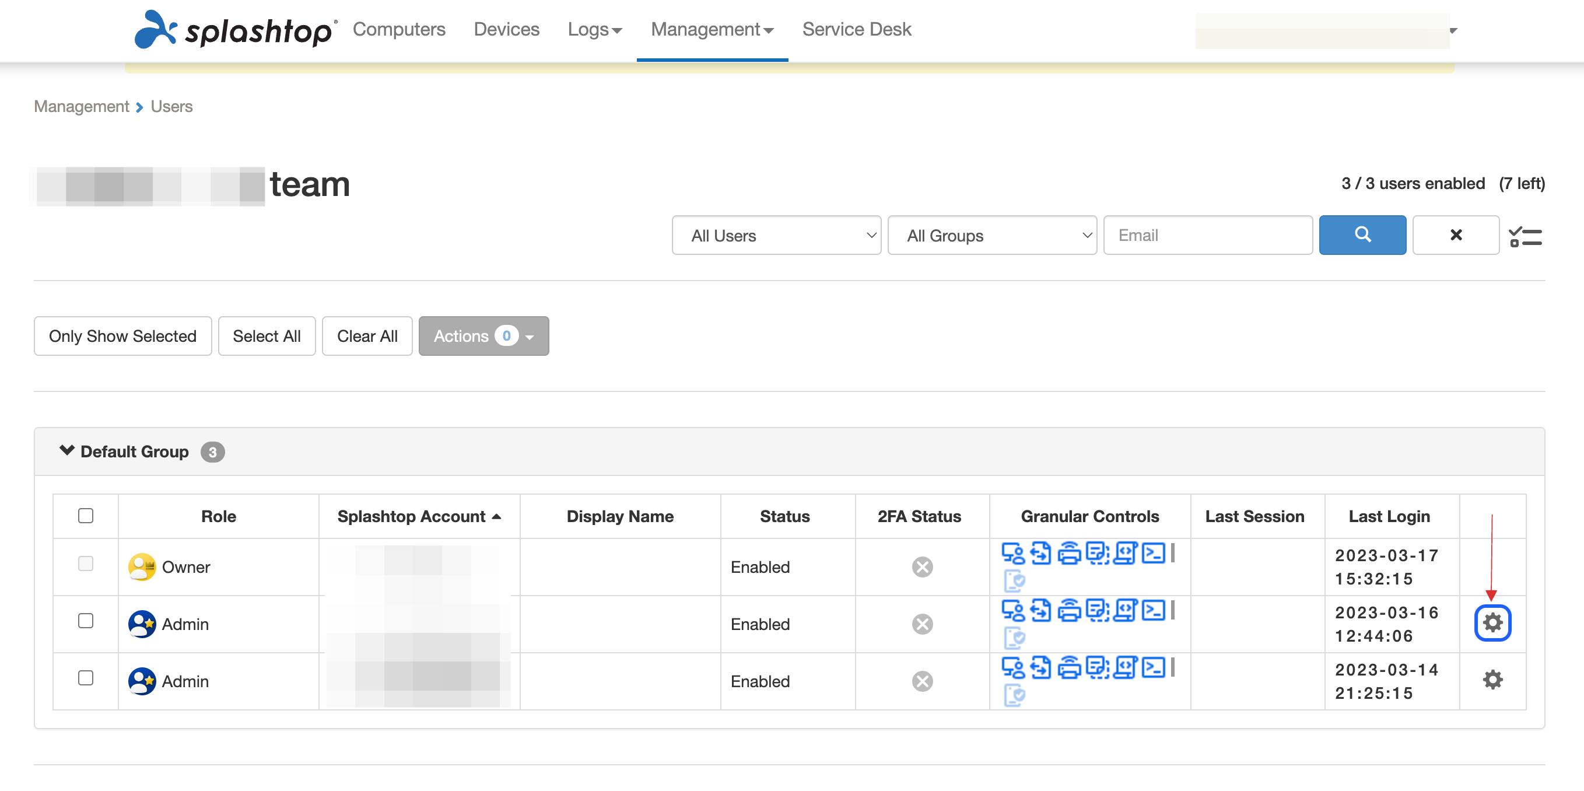Click the Display Name column header
1584x791 pixels.
pos(620,516)
